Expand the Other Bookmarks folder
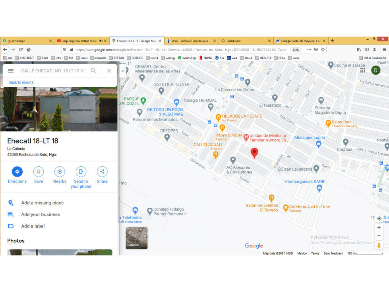This screenshot has height=292, width=389. 372,58
